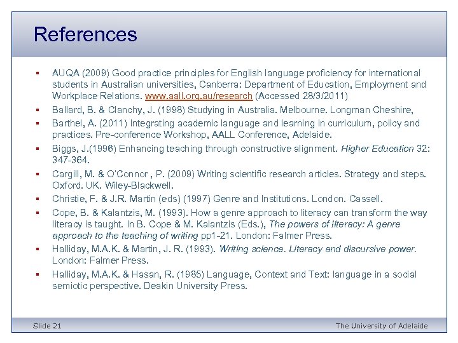
Task: Click the Slide 21 footer label
Action: coord(47,326)
